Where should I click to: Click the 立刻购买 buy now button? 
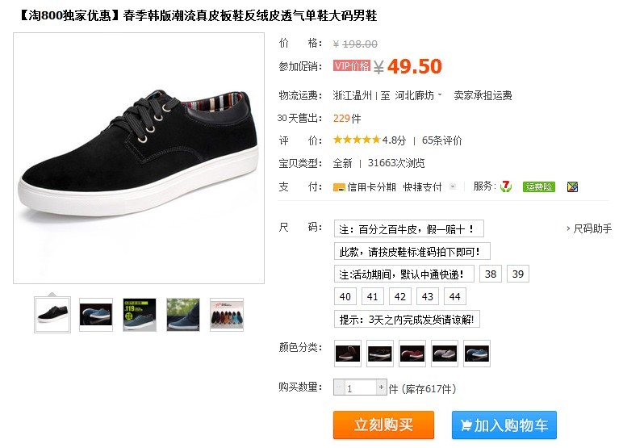click(x=383, y=425)
